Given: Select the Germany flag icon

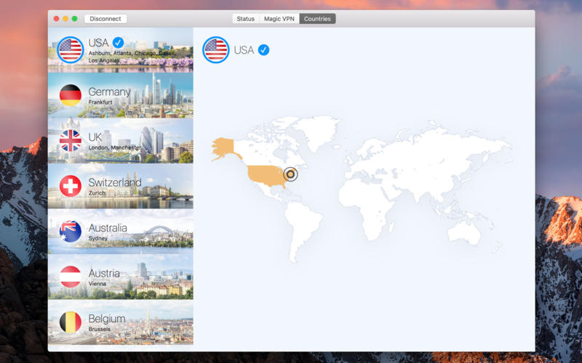Looking at the screenshot, I should tap(71, 95).
